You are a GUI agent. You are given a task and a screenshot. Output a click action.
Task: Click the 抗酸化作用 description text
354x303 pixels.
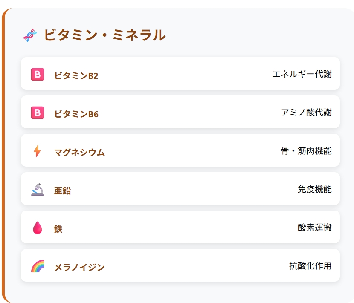pyautogui.click(x=310, y=266)
